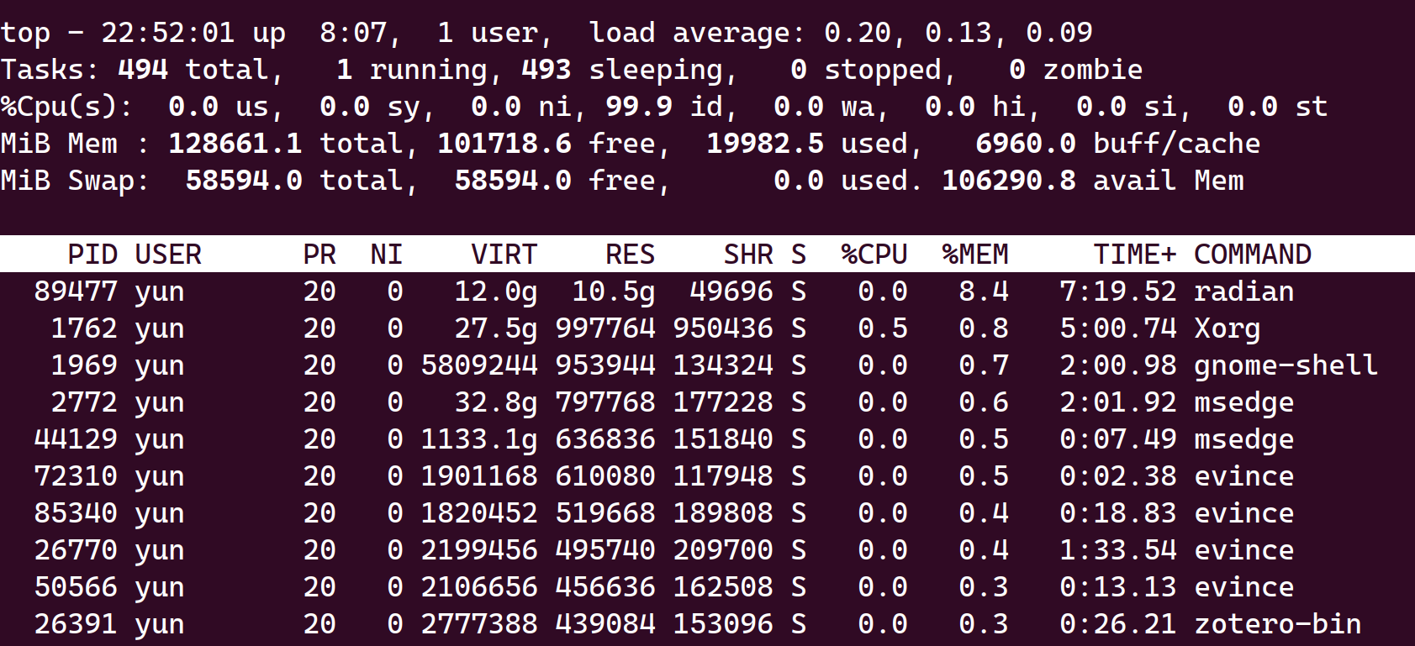Screen dimensions: 1415x646
Task: Select the Xorg process name
Action: pyautogui.click(x=1228, y=328)
